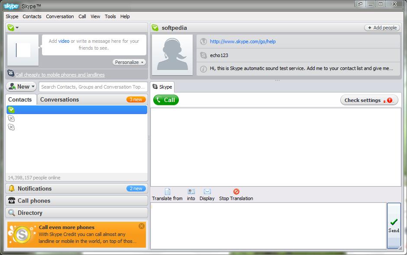Click the call phones icon beside the link
Image resolution: width=407 pixels, height=255 pixels.
tap(11, 73)
